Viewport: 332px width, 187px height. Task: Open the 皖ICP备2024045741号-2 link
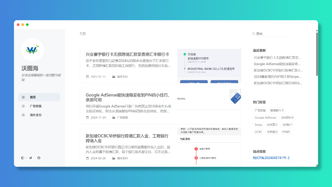click(x=271, y=158)
